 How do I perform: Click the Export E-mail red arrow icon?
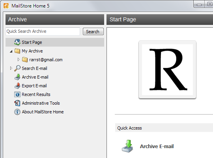coord(17,86)
